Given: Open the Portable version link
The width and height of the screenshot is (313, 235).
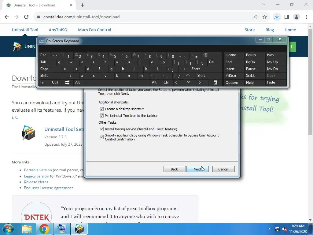Looking at the screenshot, I should [x=38, y=170].
